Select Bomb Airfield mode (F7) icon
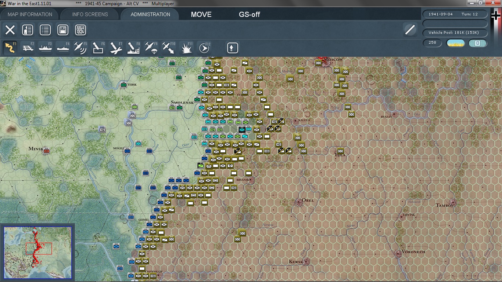 pos(116,48)
